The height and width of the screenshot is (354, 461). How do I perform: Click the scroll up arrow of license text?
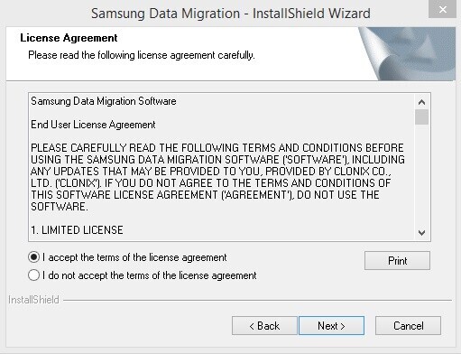pyautogui.click(x=421, y=102)
